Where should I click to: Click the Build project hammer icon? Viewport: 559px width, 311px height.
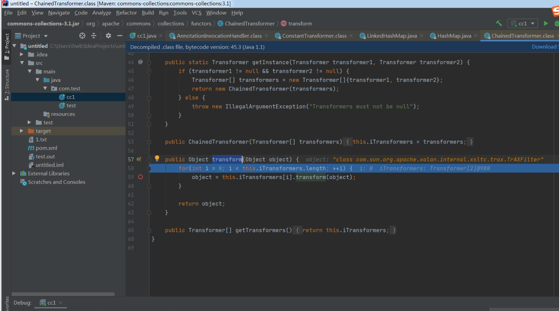499,23
